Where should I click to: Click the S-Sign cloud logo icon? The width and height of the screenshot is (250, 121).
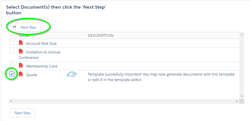[72, 74]
